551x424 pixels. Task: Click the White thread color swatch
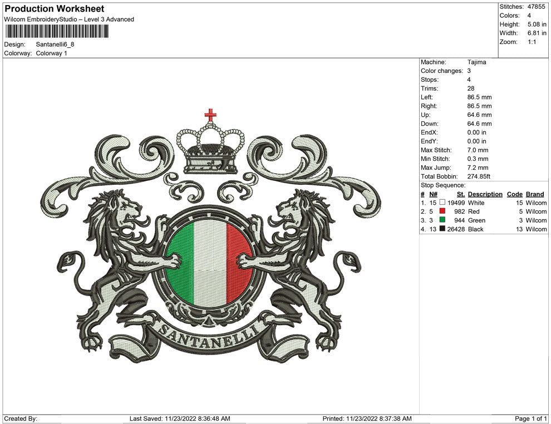(x=442, y=203)
